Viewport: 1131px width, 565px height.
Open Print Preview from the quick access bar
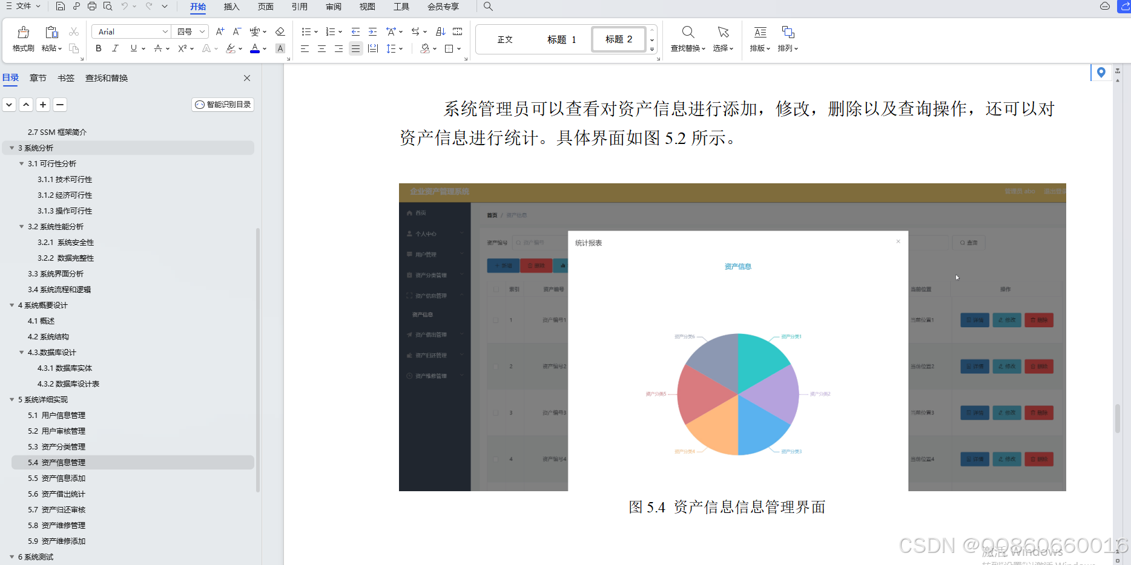click(x=108, y=7)
